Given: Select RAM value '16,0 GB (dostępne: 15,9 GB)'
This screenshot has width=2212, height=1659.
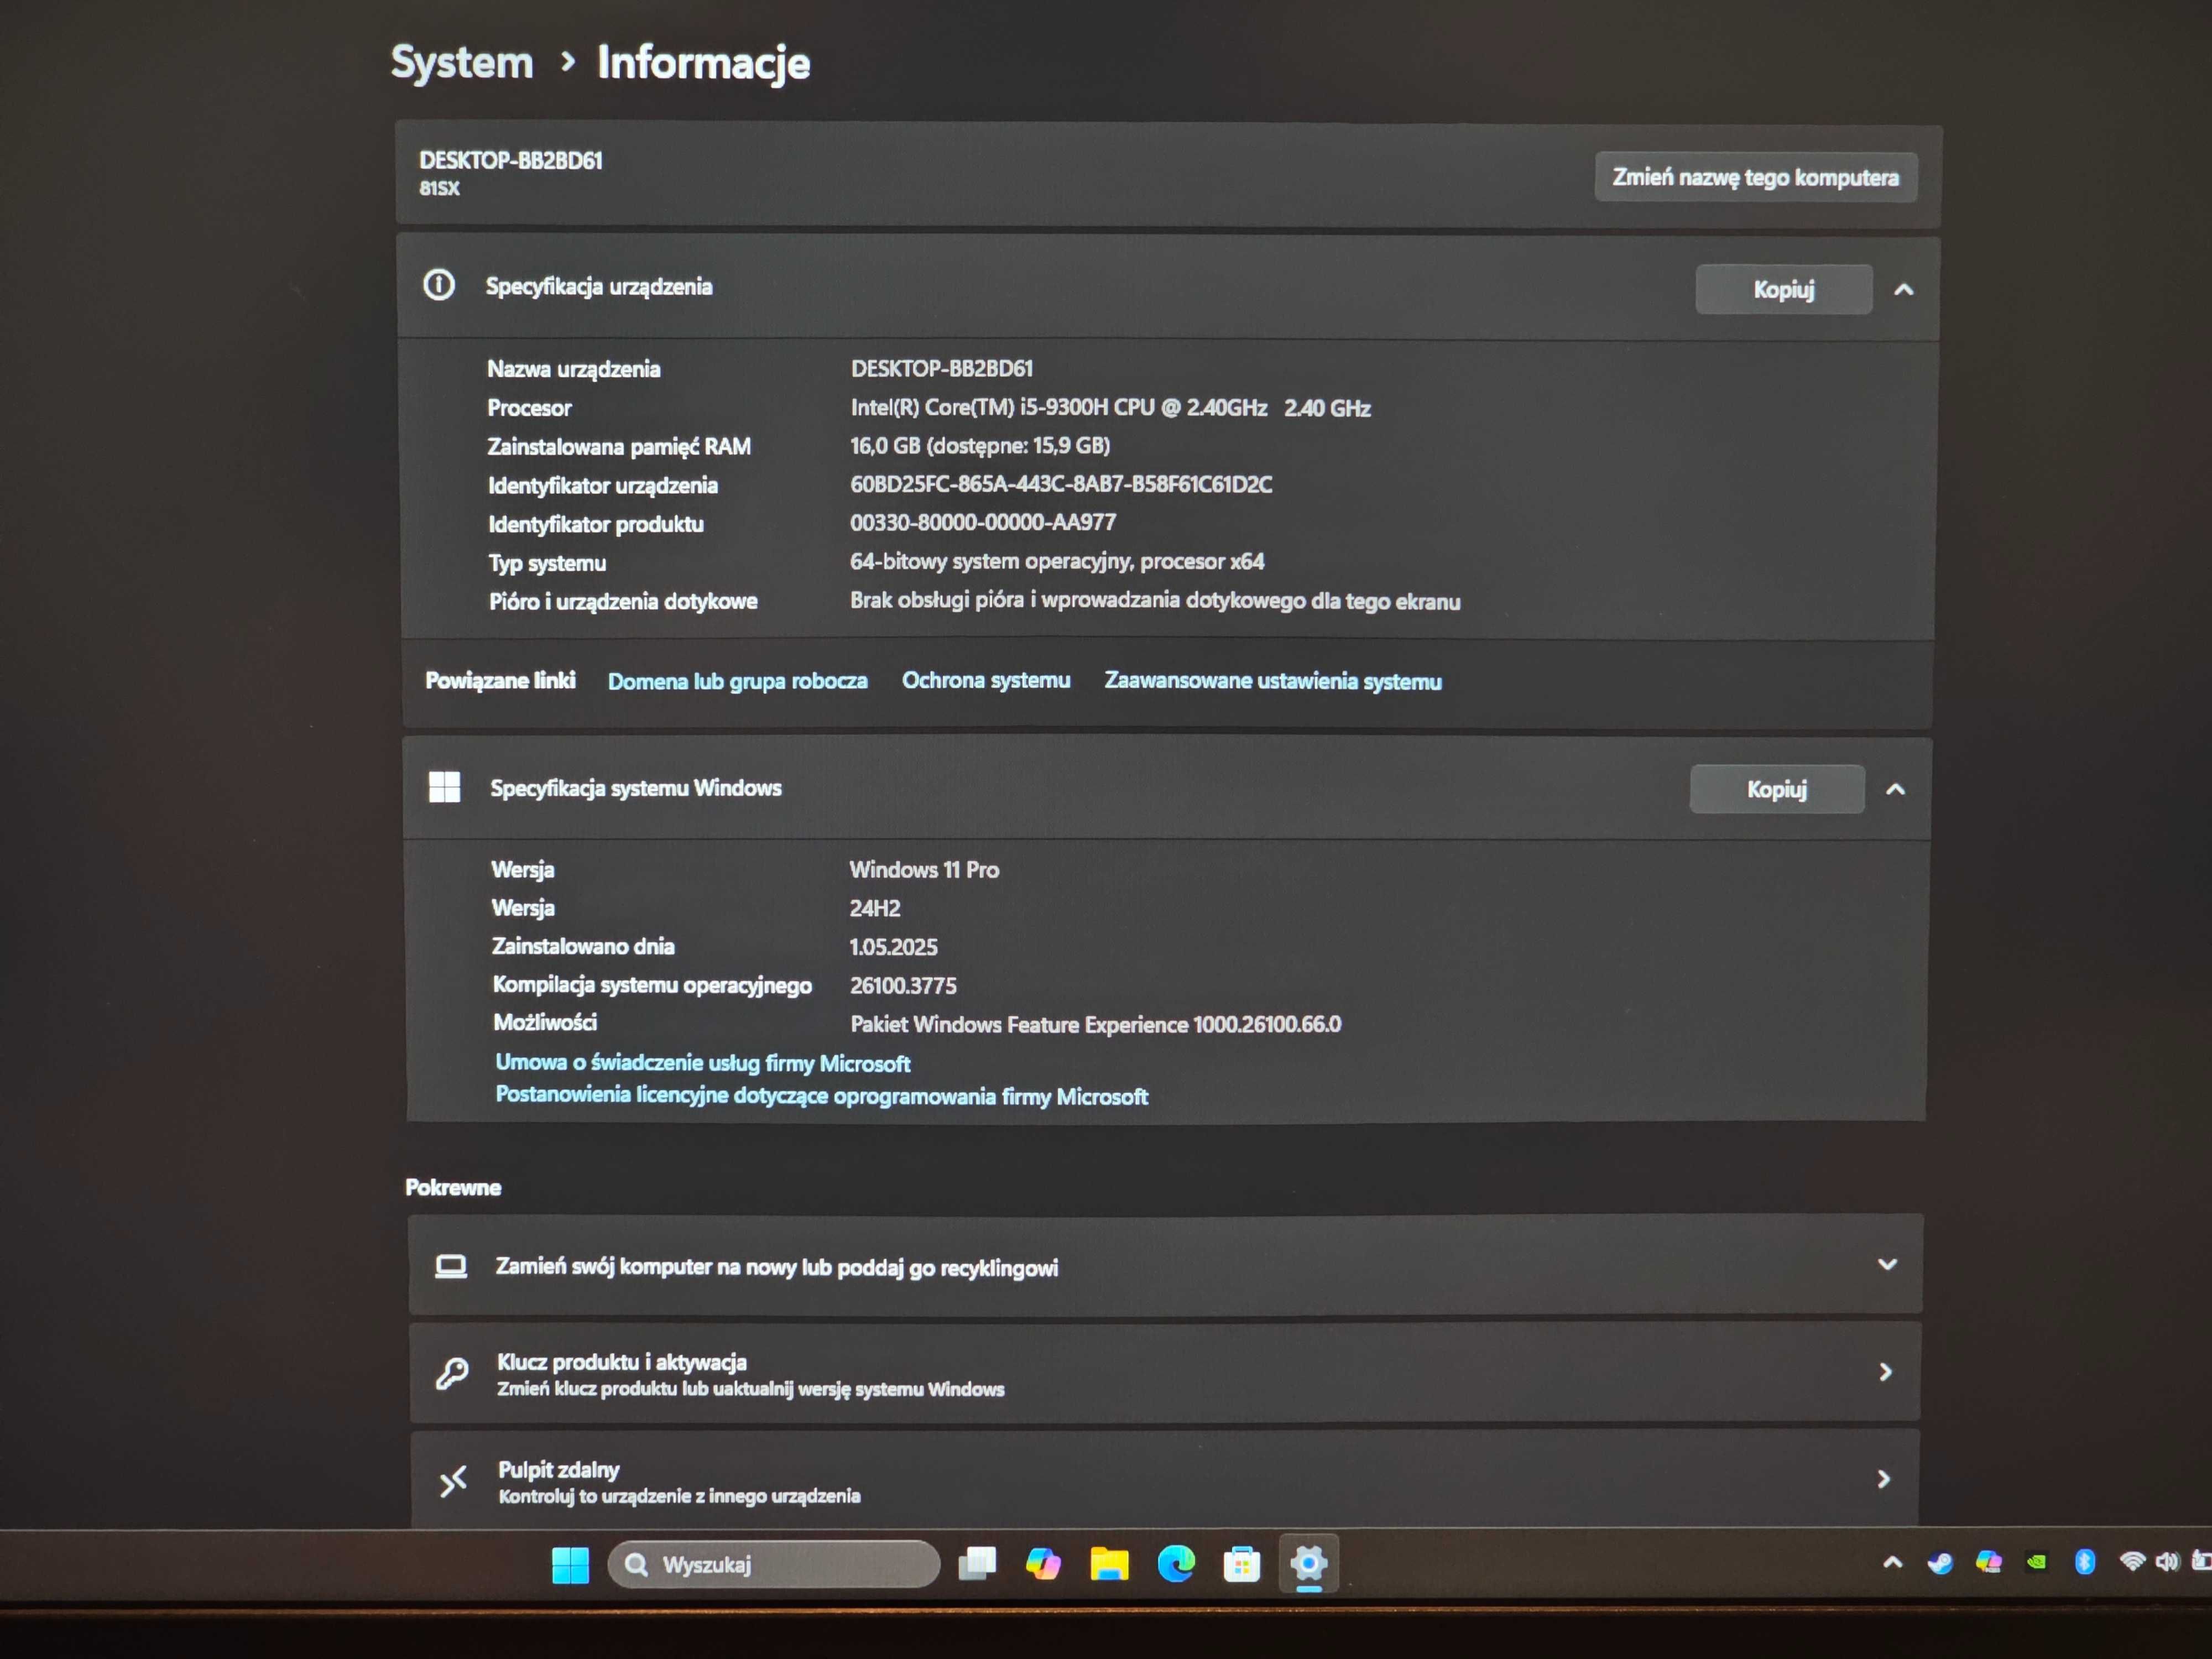Looking at the screenshot, I should click(980, 445).
